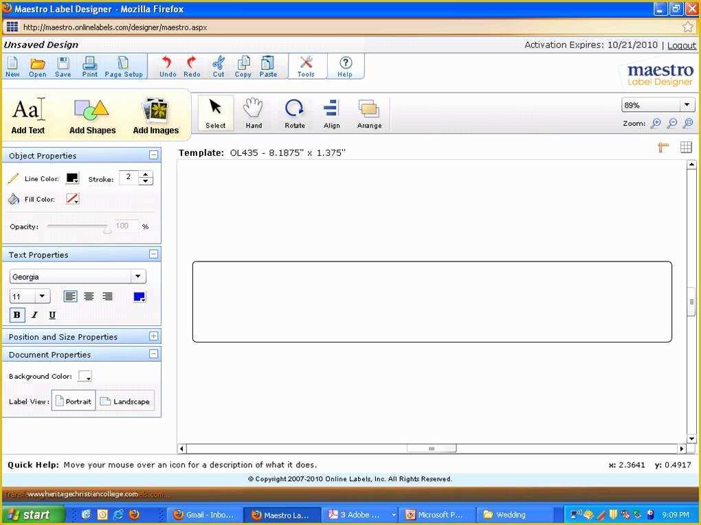Cut the selected object
The height and width of the screenshot is (525, 701).
coord(218,67)
